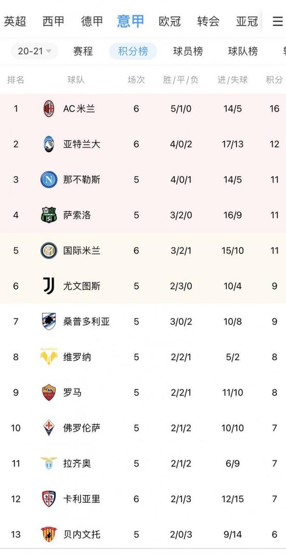The width and height of the screenshot is (286, 555).
Task: Tap the 积分 column header
Action: (x=275, y=80)
